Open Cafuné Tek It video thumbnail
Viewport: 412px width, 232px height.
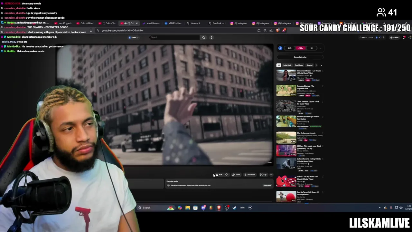286,181
